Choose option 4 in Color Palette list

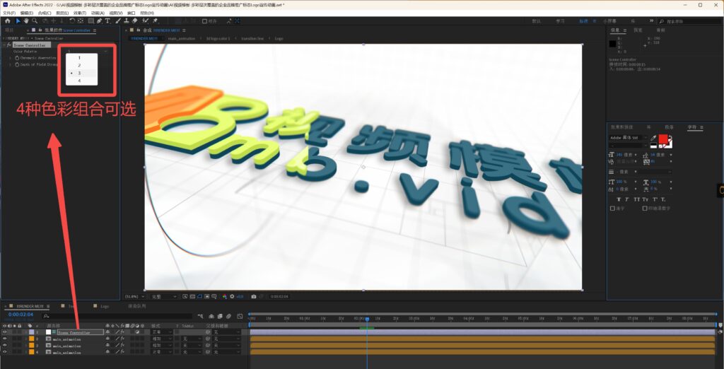[79, 81]
